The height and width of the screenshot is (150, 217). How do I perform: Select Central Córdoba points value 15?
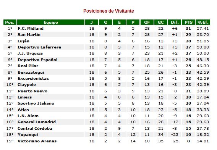pyautogui.click(x=188, y=128)
